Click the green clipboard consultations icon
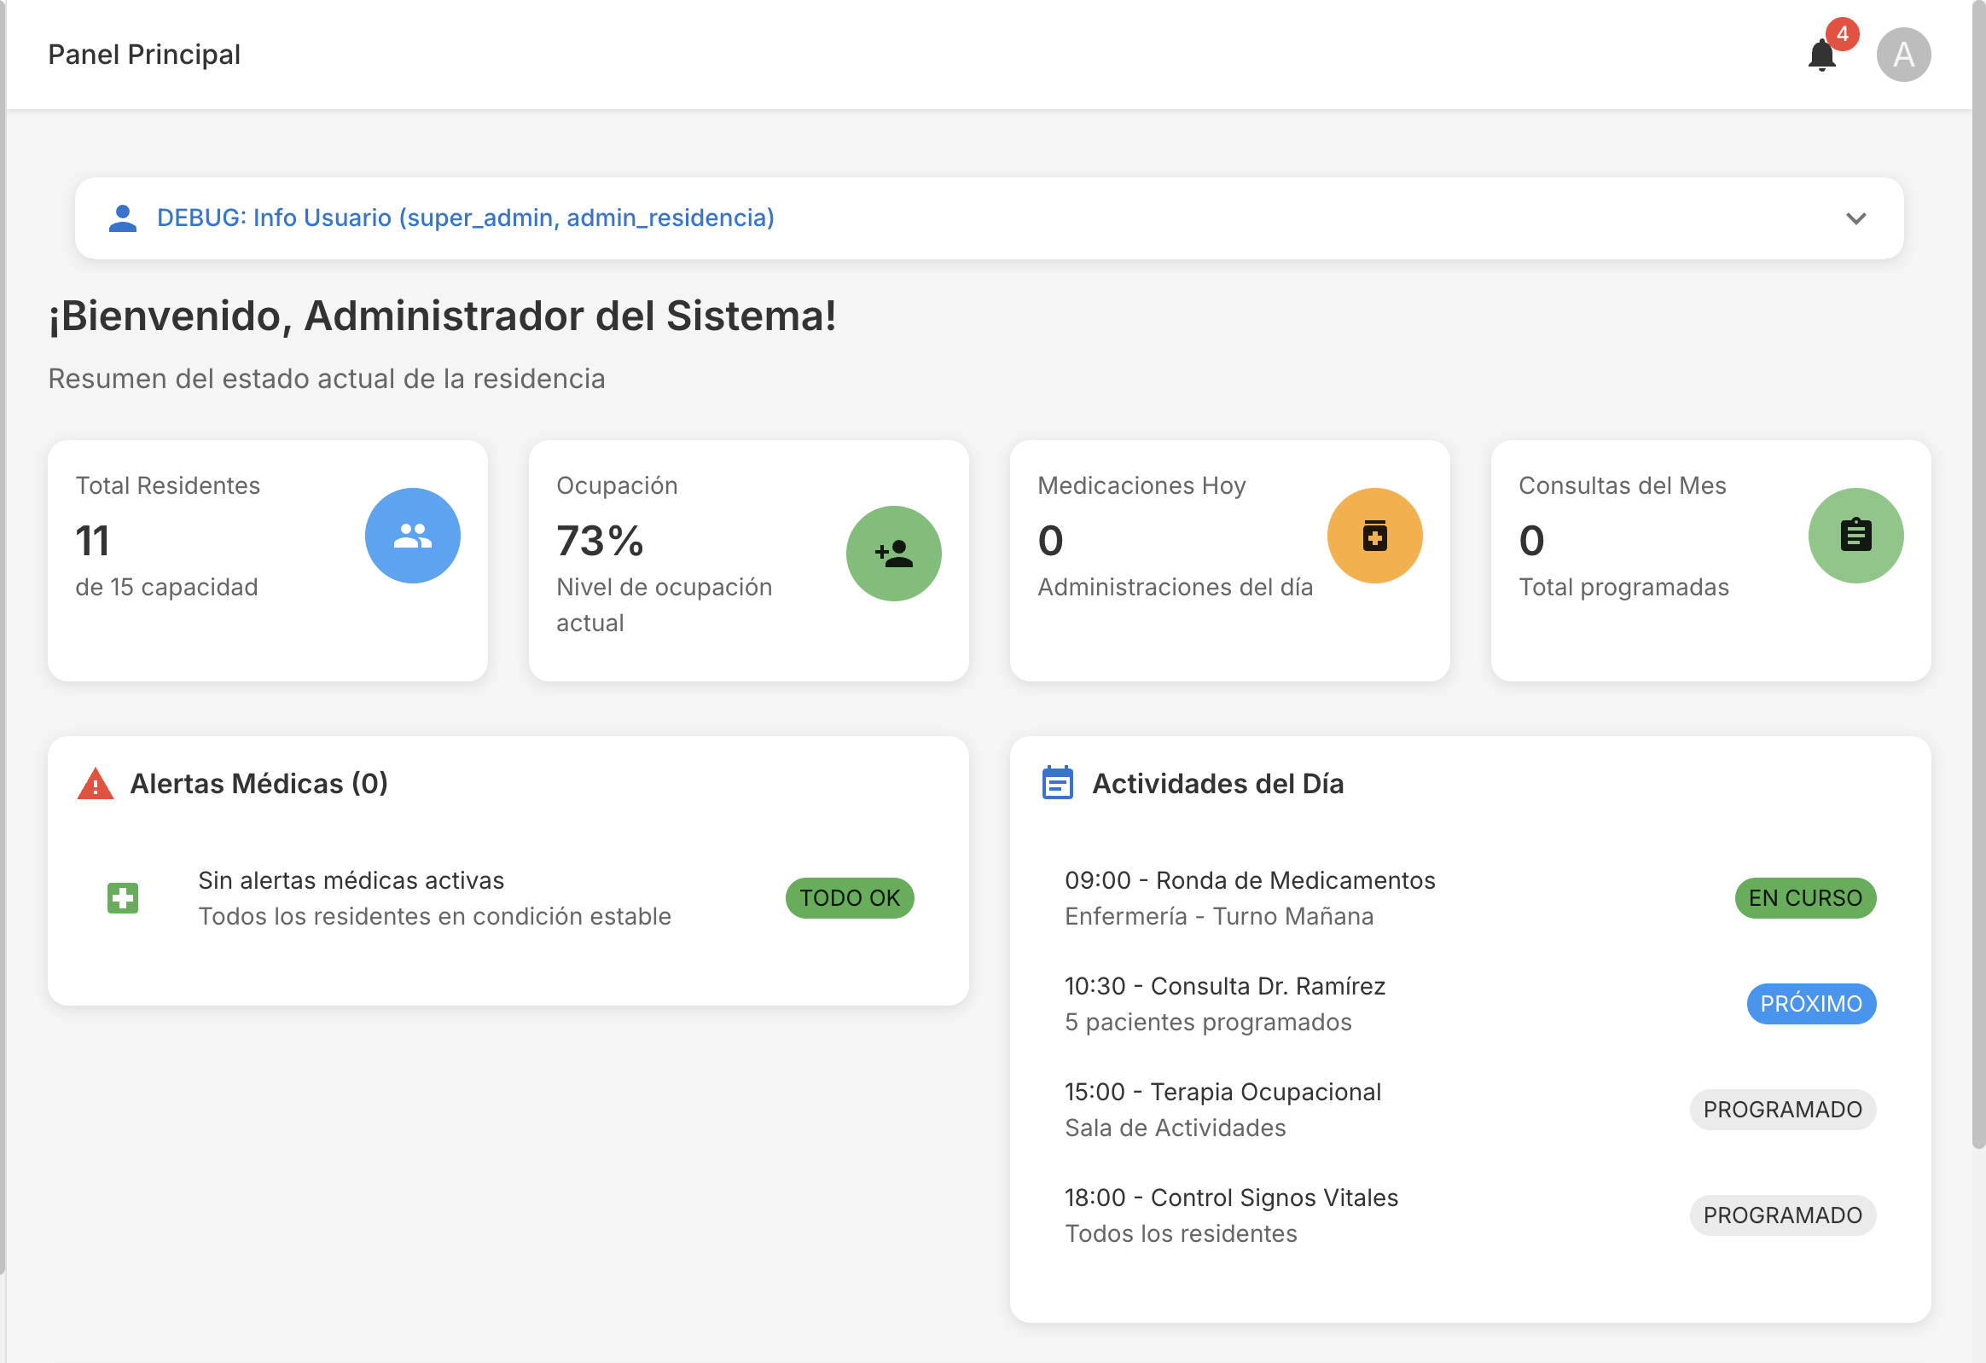 [1855, 536]
